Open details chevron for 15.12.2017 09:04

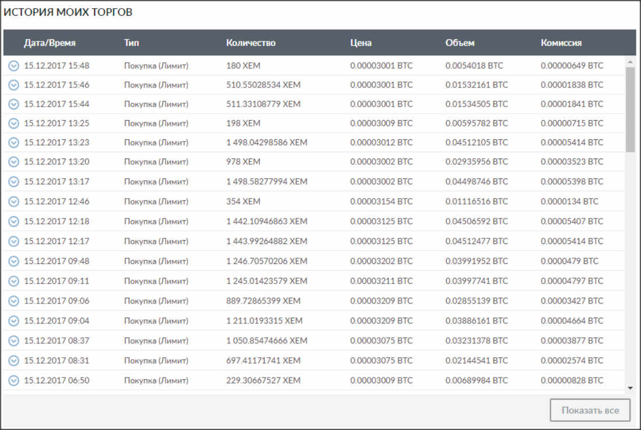(x=13, y=321)
